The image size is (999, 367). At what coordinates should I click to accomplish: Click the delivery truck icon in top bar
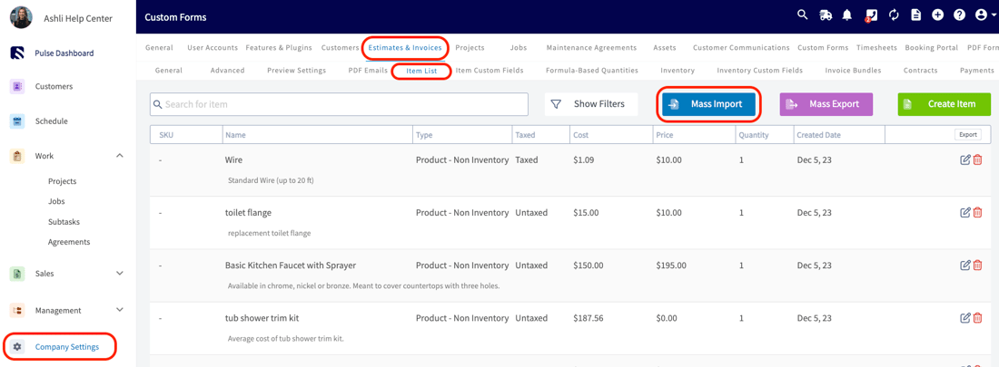[825, 15]
